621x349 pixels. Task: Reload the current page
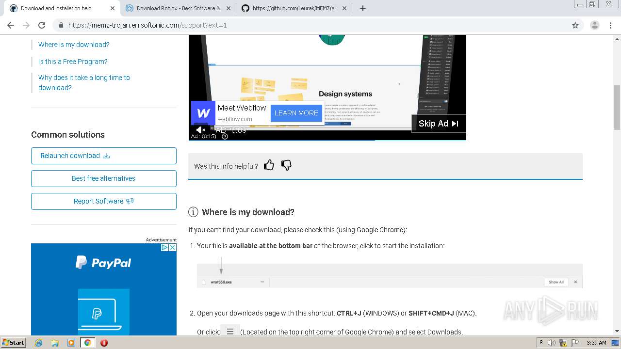[42, 25]
